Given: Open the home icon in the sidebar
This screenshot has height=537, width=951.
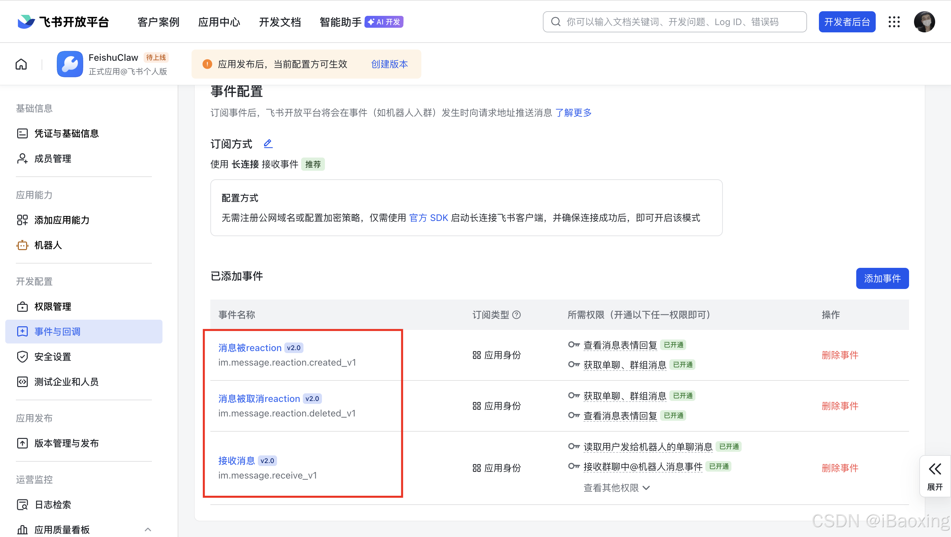Looking at the screenshot, I should point(21,64).
